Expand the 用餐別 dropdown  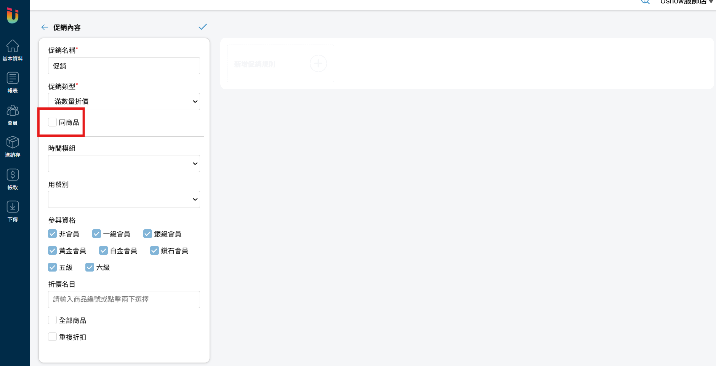coord(124,200)
